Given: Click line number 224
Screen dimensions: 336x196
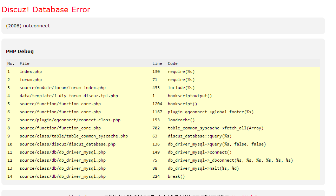Looking at the screenshot, I should [156, 176].
